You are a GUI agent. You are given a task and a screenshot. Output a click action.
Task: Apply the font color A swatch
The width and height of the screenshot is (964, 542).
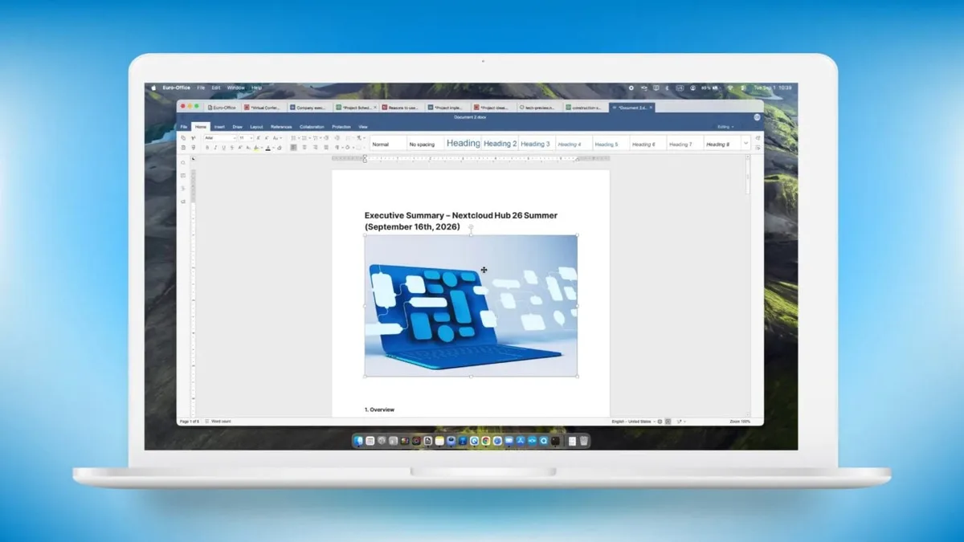(x=268, y=148)
